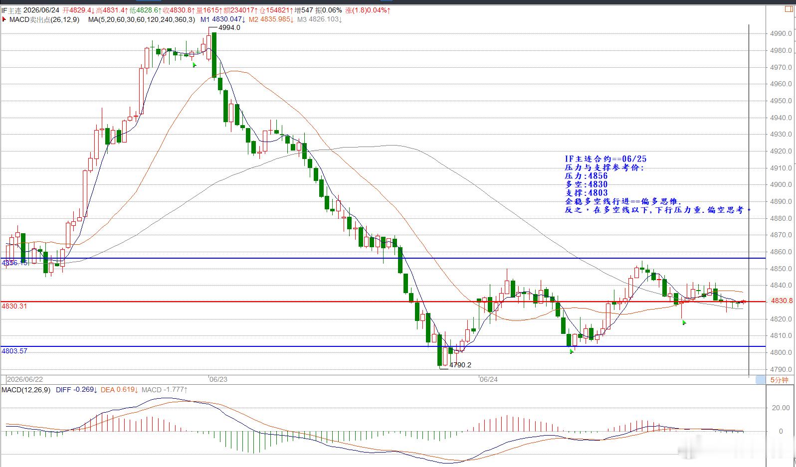The height and width of the screenshot is (467, 796).
Task: Click the close price 收4830.8 in header
Action: (179, 10)
